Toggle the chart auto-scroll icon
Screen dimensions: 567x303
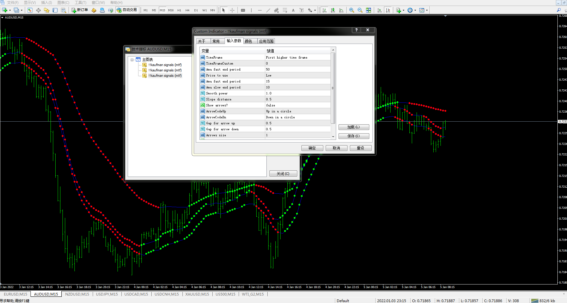click(x=379, y=10)
